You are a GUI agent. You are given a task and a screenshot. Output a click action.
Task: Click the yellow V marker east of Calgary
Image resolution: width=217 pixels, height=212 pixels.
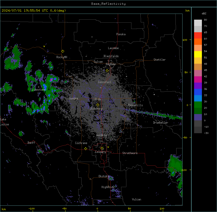[108, 147]
